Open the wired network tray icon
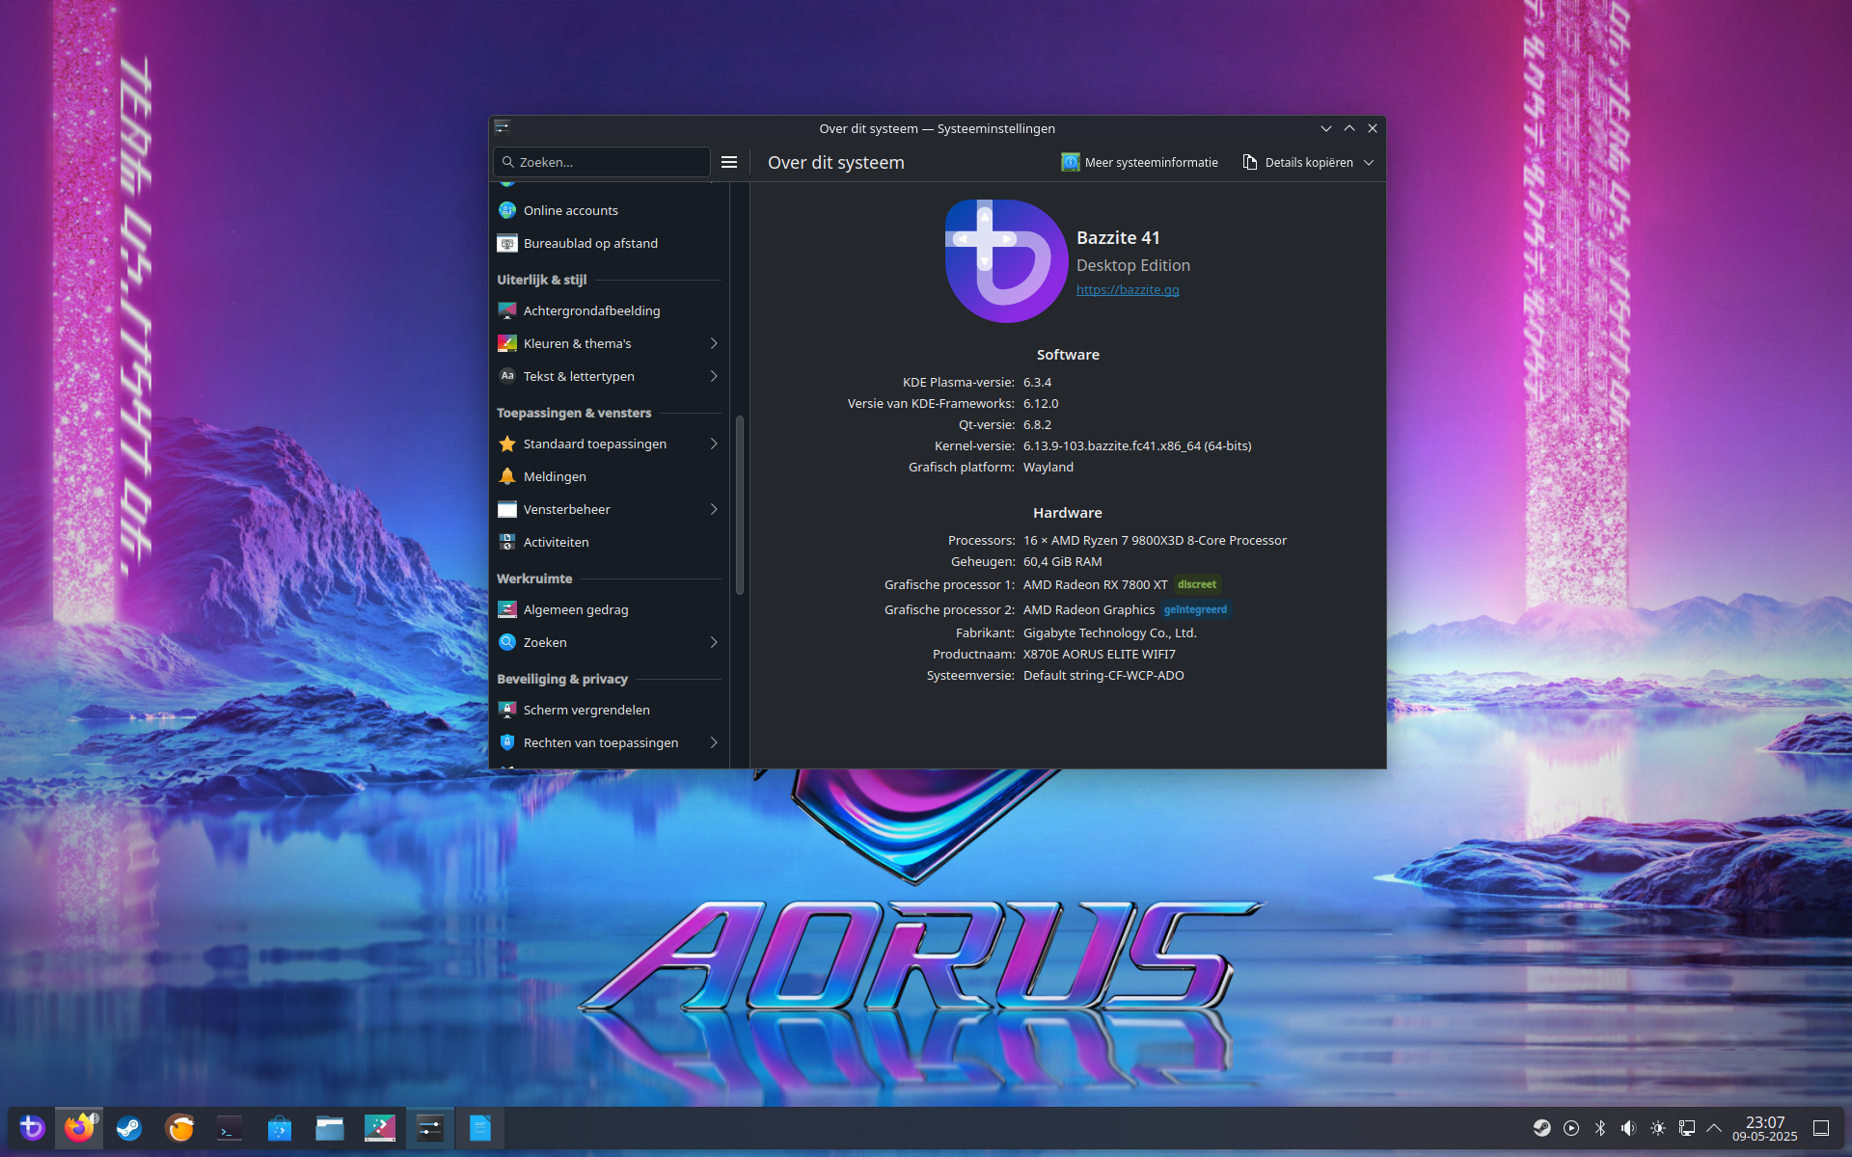This screenshot has width=1852, height=1157. tap(1687, 1128)
